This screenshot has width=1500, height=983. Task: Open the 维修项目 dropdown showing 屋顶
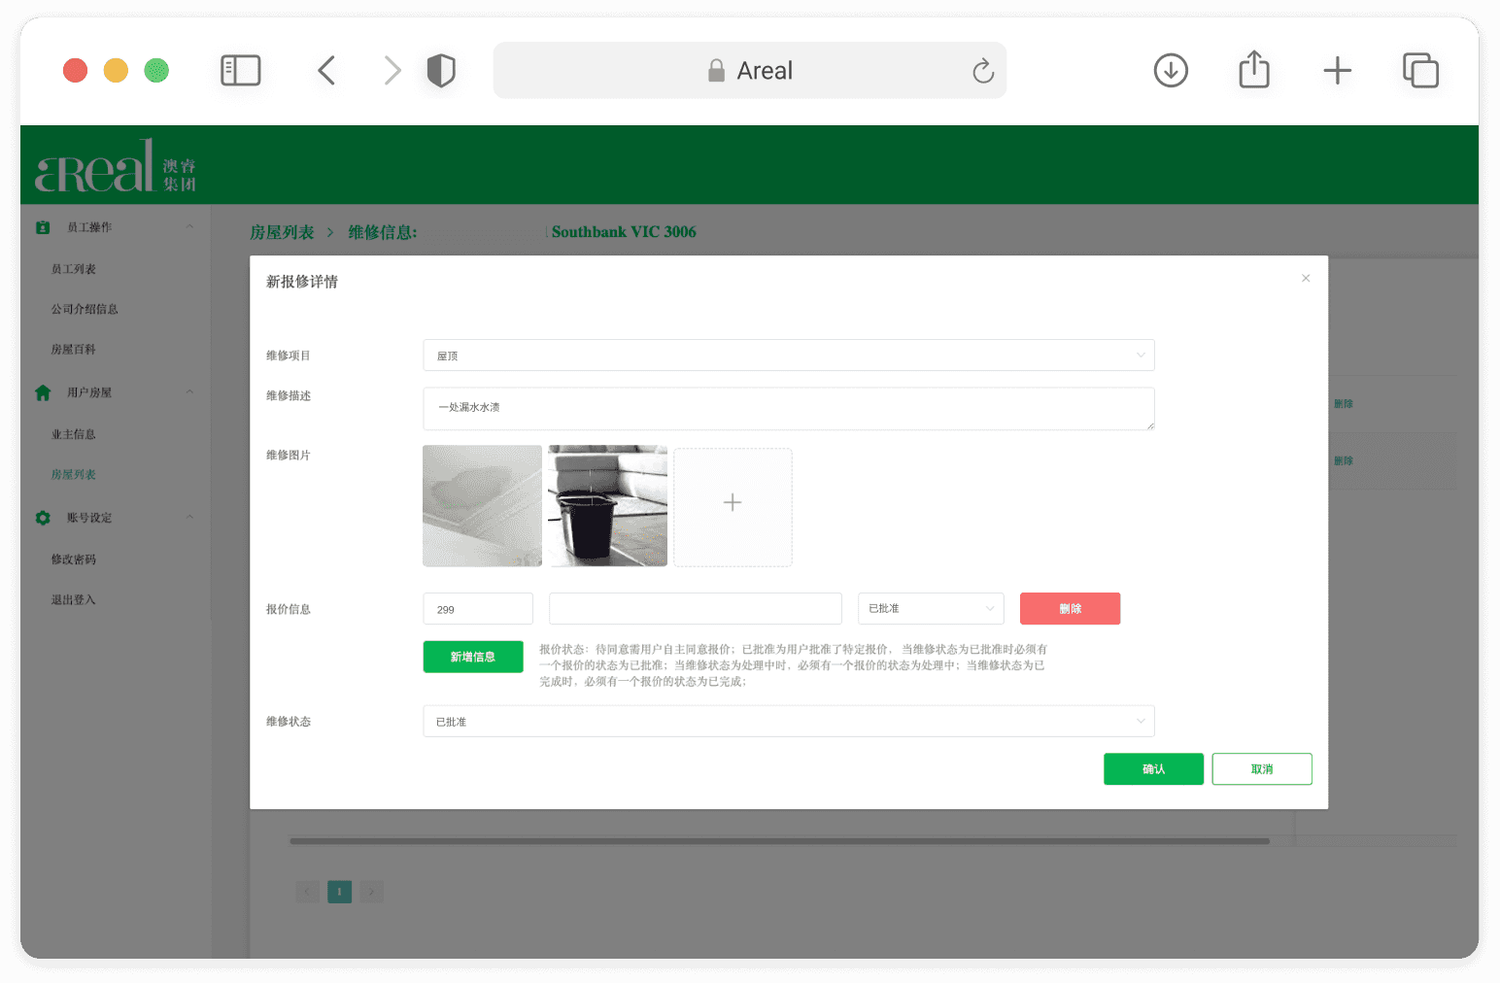click(789, 356)
